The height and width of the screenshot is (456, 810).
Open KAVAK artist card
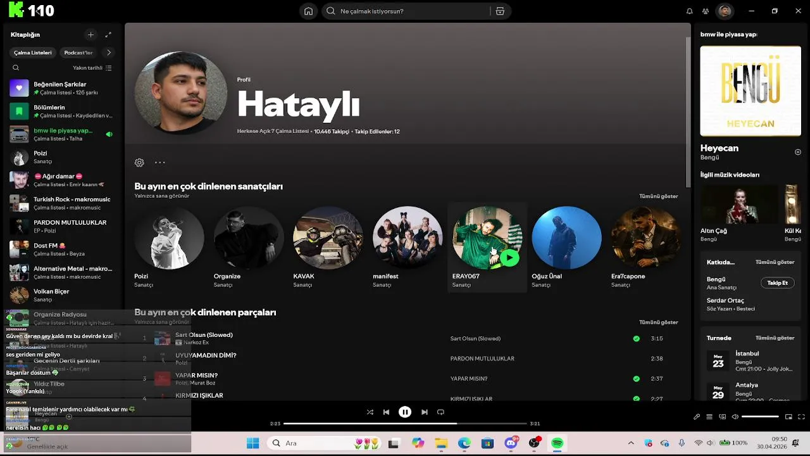pyautogui.click(x=328, y=247)
